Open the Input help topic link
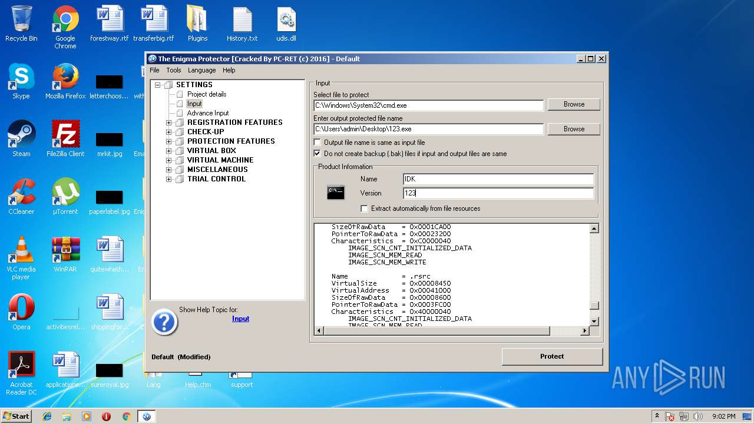The height and width of the screenshot is (424, 754). 240,319
